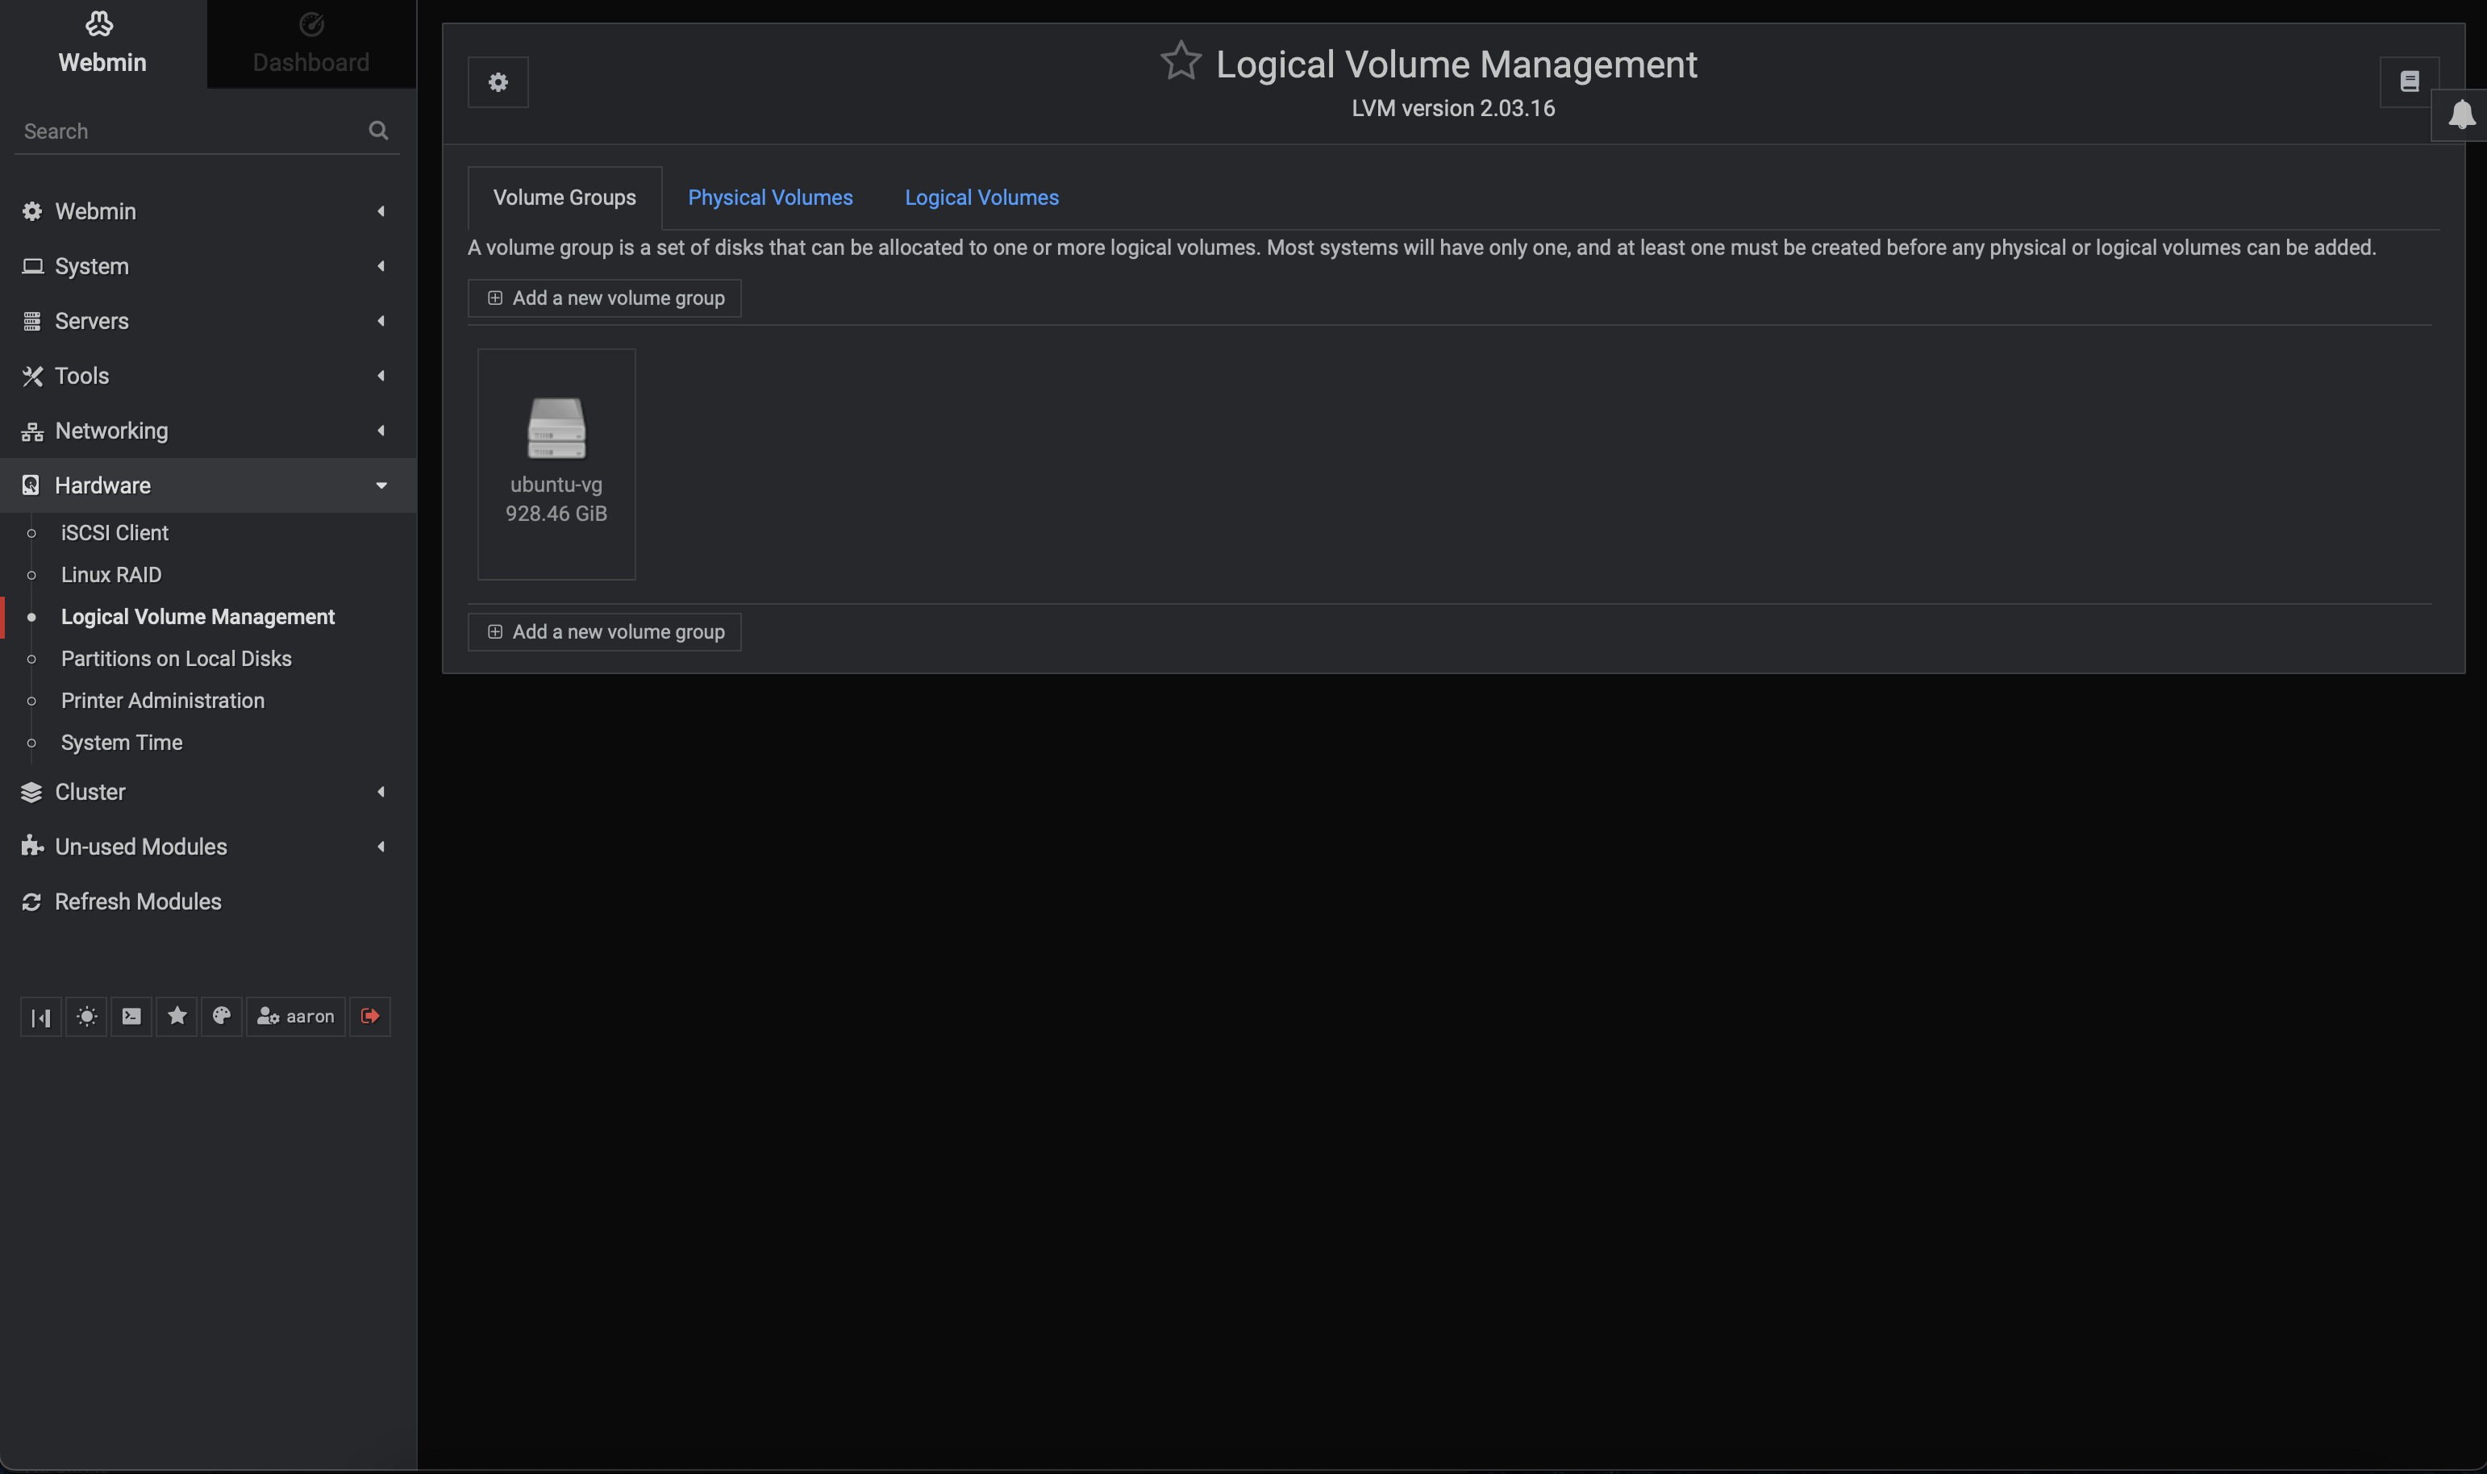Open theme palette settings icon
Image resolution: width=2487 pixels, height=1474 pixels.
pyautogui.click(x=222, y=1016)
